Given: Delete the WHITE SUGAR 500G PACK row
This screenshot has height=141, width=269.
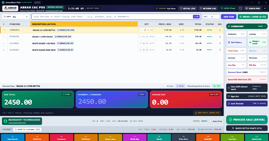Looking at the screenshot, I should [220, 50].
